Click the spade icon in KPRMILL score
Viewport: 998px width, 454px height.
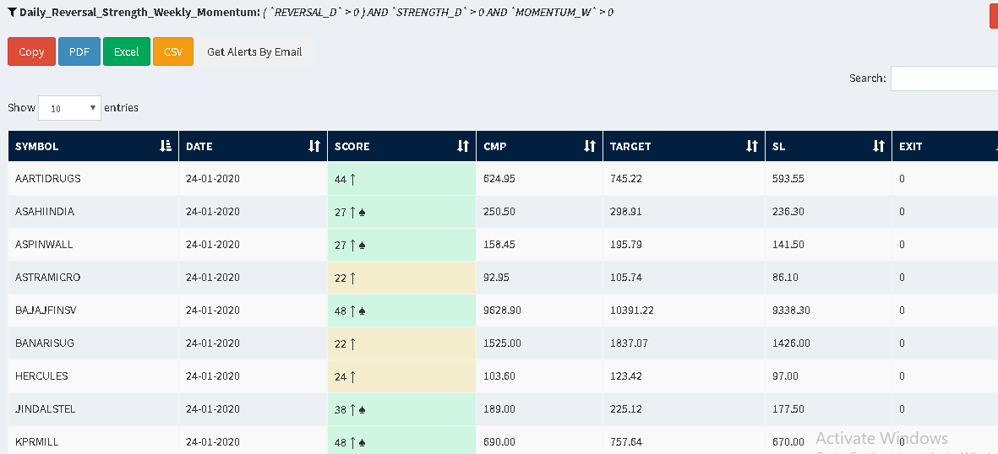(363, 443)
